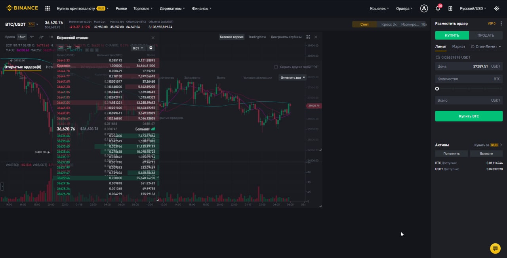The image size is (507, 258).
Task: Switch to ПРОДАТЬ side
Action: [486, 35]
